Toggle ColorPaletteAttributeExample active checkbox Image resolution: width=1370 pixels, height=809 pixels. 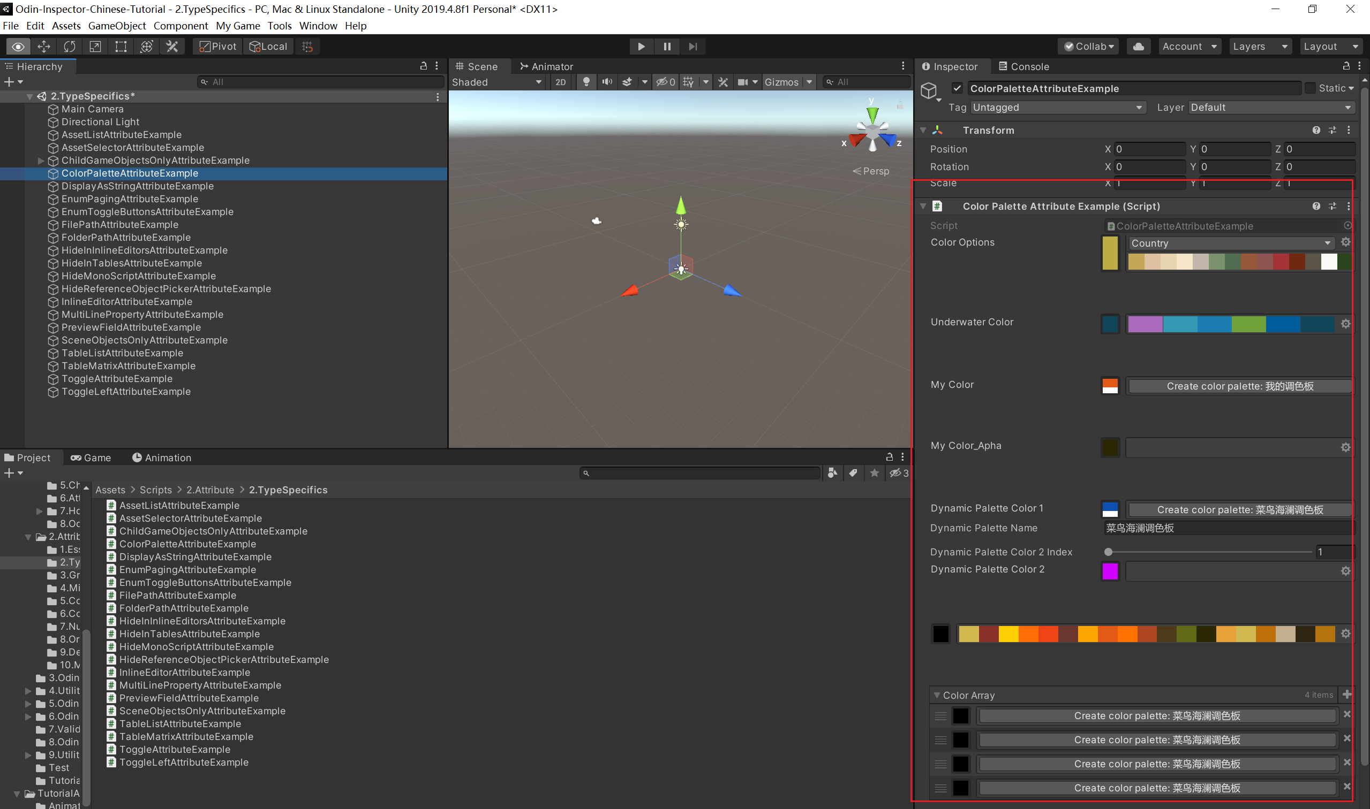click(x=957, y=88)
